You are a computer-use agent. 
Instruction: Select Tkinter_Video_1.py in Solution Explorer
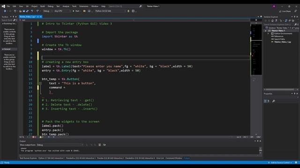click(283, 42)
